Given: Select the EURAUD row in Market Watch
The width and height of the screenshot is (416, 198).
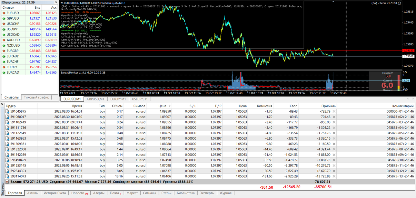Looking at the screenshot, I should [29, 56].
